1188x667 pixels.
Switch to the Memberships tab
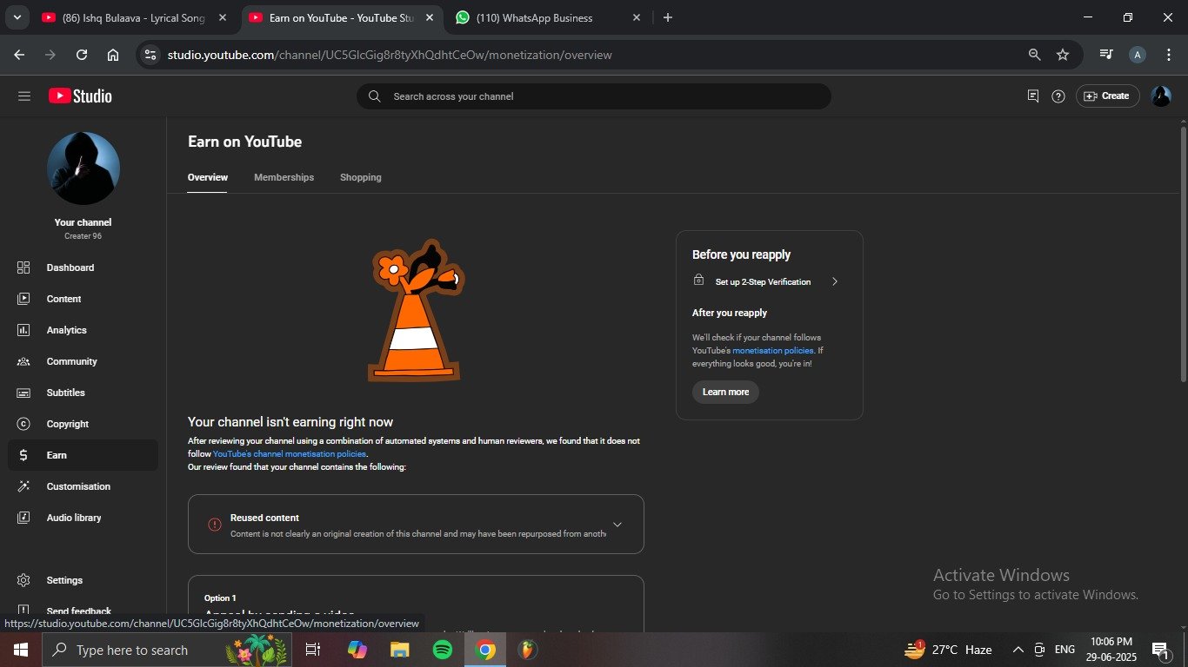pyautogui.click(x=284, y=177)
